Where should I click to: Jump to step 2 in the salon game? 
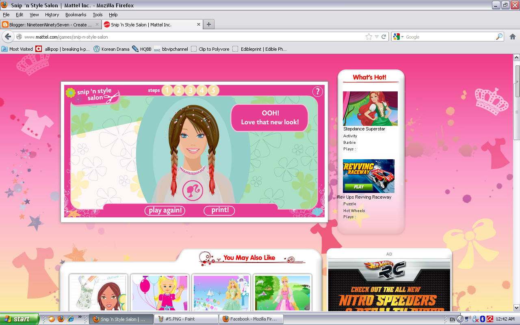point(179,90)
